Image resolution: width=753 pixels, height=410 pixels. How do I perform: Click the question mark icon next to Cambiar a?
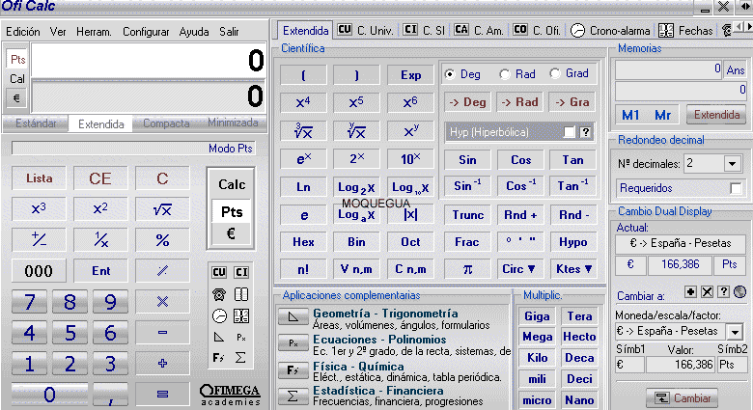724,291
